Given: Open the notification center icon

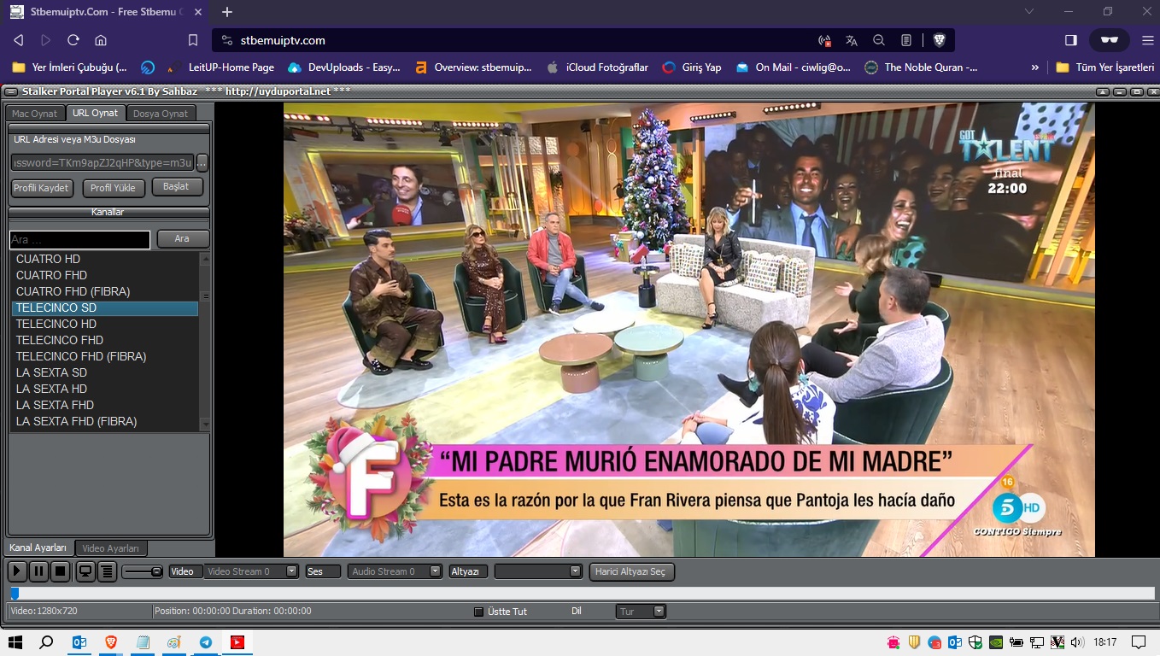Looking at the screenshot, I should pyautogui.click(x=1139, y=642).
